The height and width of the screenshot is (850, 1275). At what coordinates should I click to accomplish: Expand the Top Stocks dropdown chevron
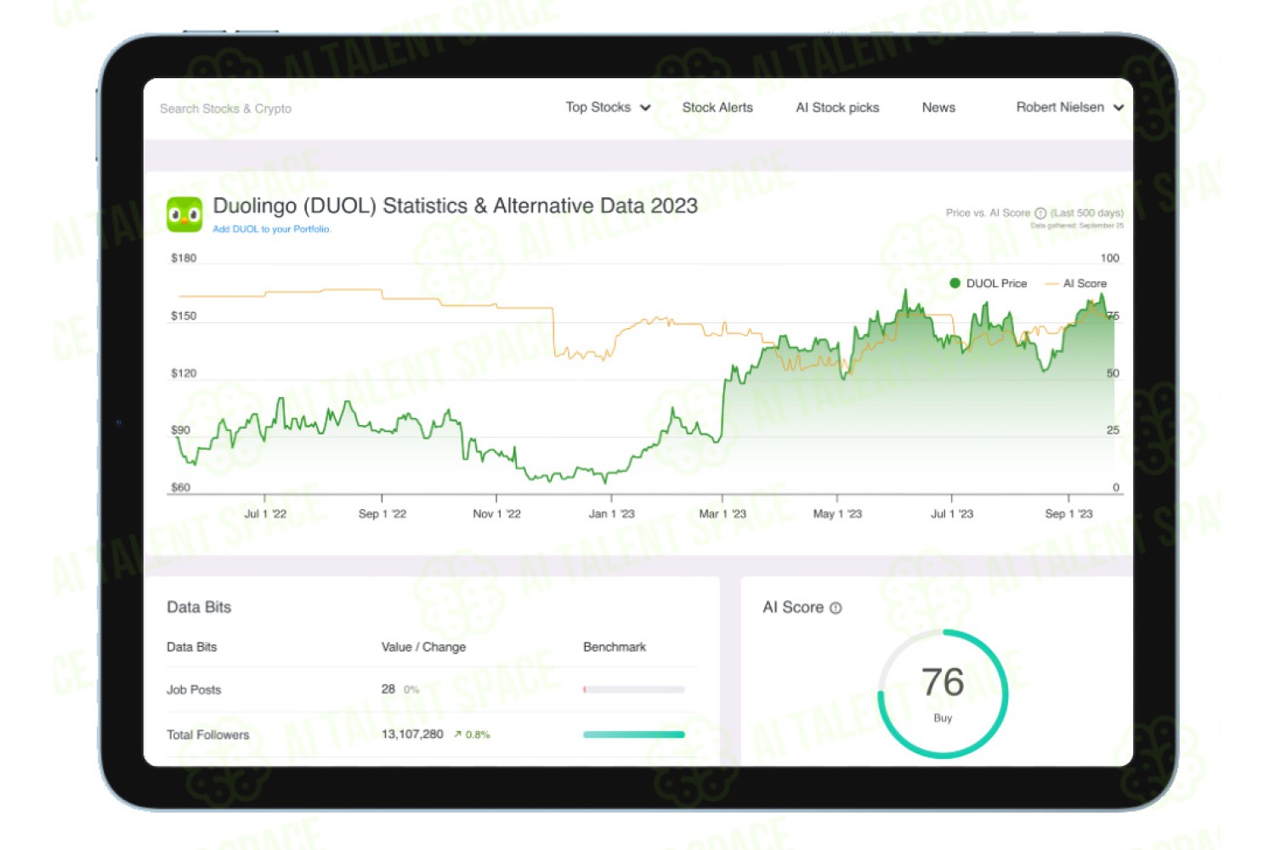(645, 108)
